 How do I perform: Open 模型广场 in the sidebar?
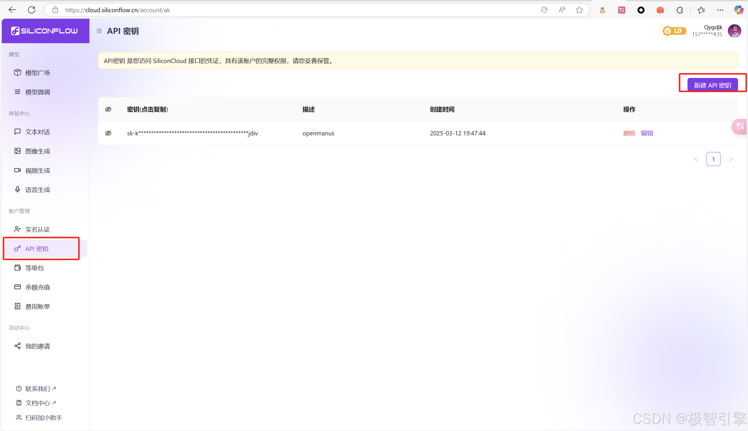(37, 73)
